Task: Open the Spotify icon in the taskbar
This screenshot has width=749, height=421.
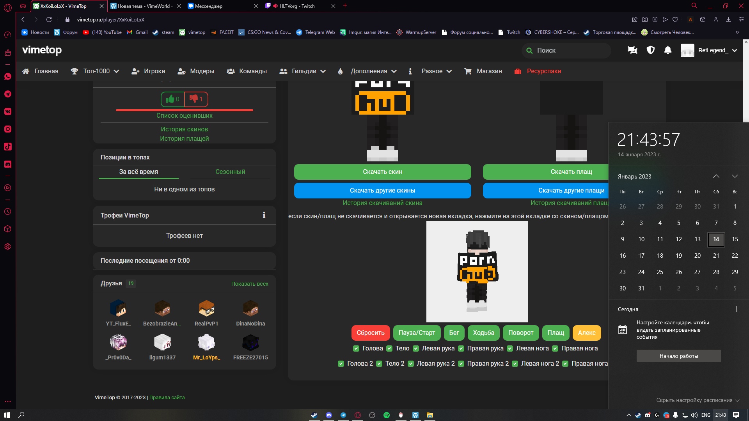Action: coord(387,415)
